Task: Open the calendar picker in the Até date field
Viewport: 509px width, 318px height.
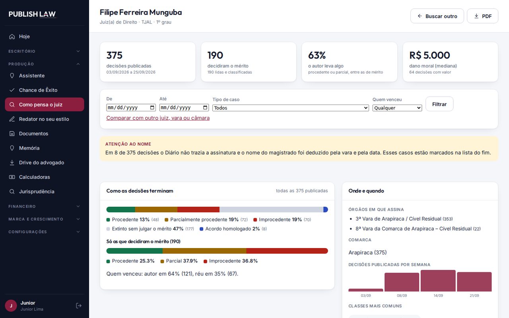Action: [205, 107]
